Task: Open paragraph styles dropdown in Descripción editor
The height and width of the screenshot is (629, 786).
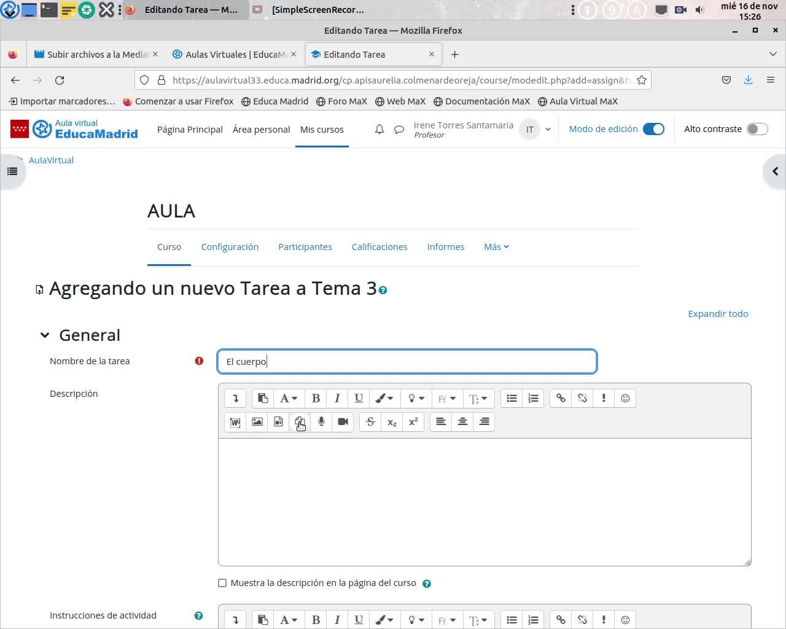Action: (288, 398)
